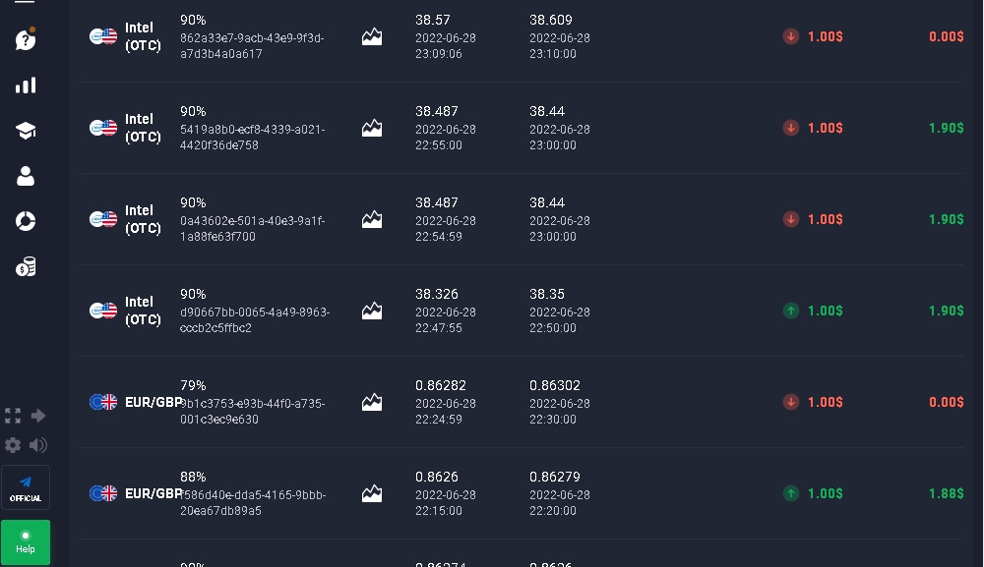This screenshot has width=984, height=567.
Task: Open chart for Intel trade at 23:09:06
Action: pos(372,37)
